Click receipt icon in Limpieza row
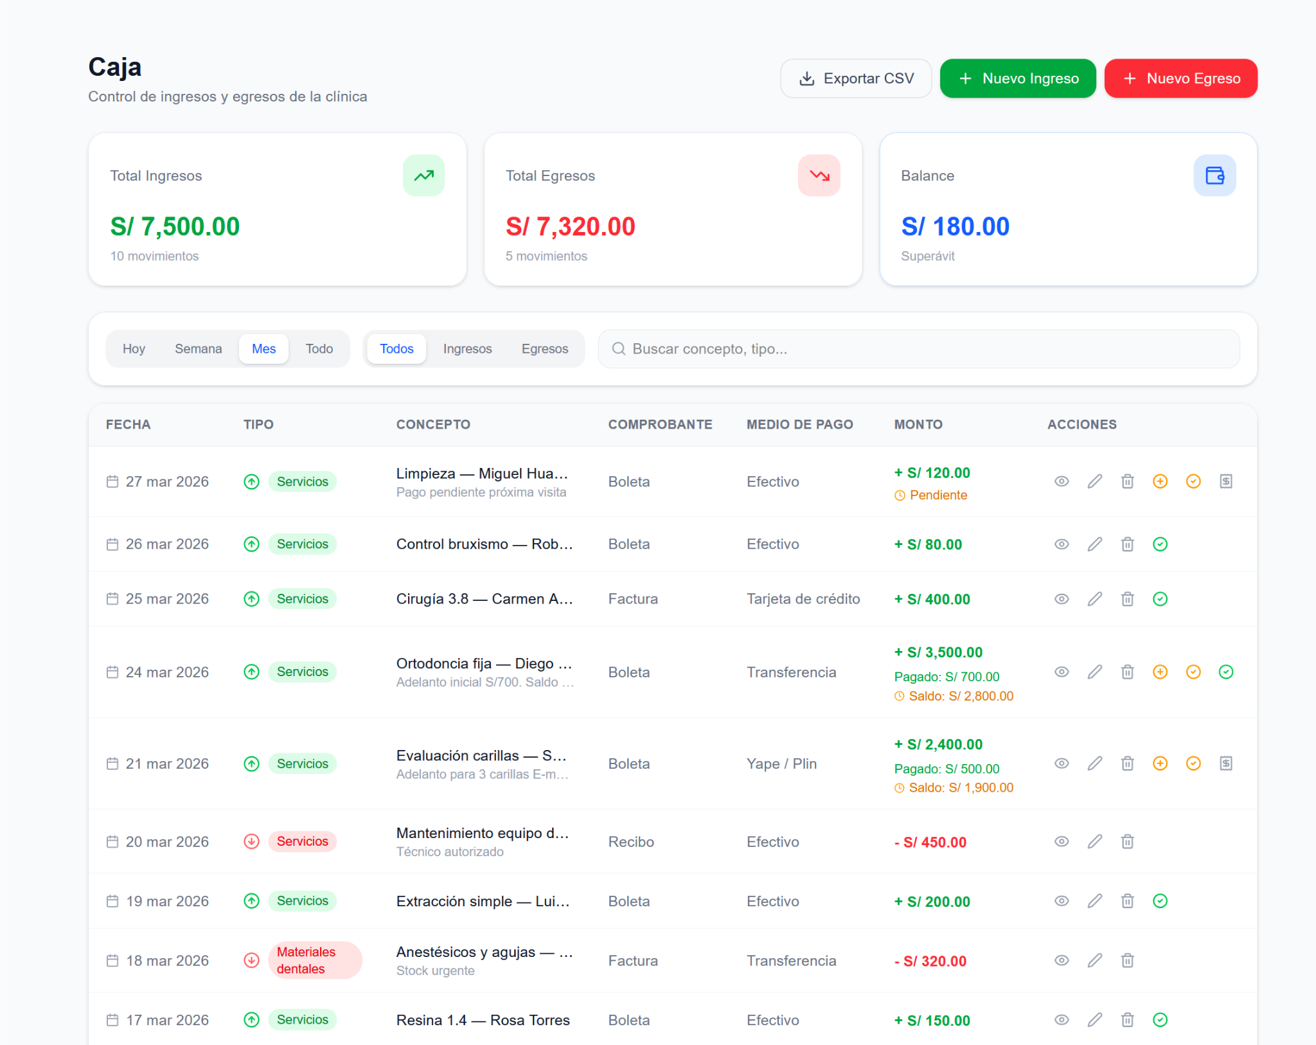 point(1225,481)
